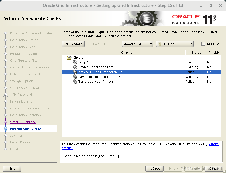Minimize the Oracle Grid Infrastructure window
Image resolution: width=226 pixels, height=173 pixels.
201,6
